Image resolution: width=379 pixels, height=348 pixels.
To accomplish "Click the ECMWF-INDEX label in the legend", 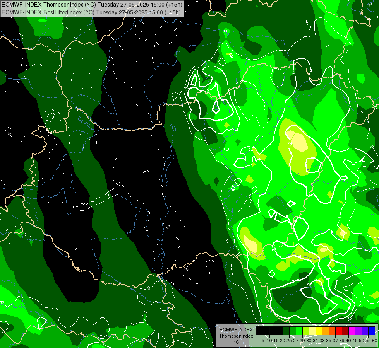I will click(x=236, y=330).
